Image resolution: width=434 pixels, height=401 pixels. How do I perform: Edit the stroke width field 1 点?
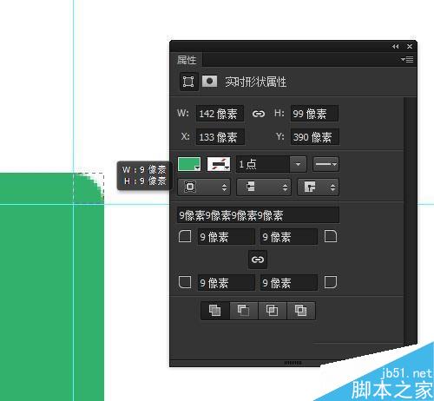[263, 164]
